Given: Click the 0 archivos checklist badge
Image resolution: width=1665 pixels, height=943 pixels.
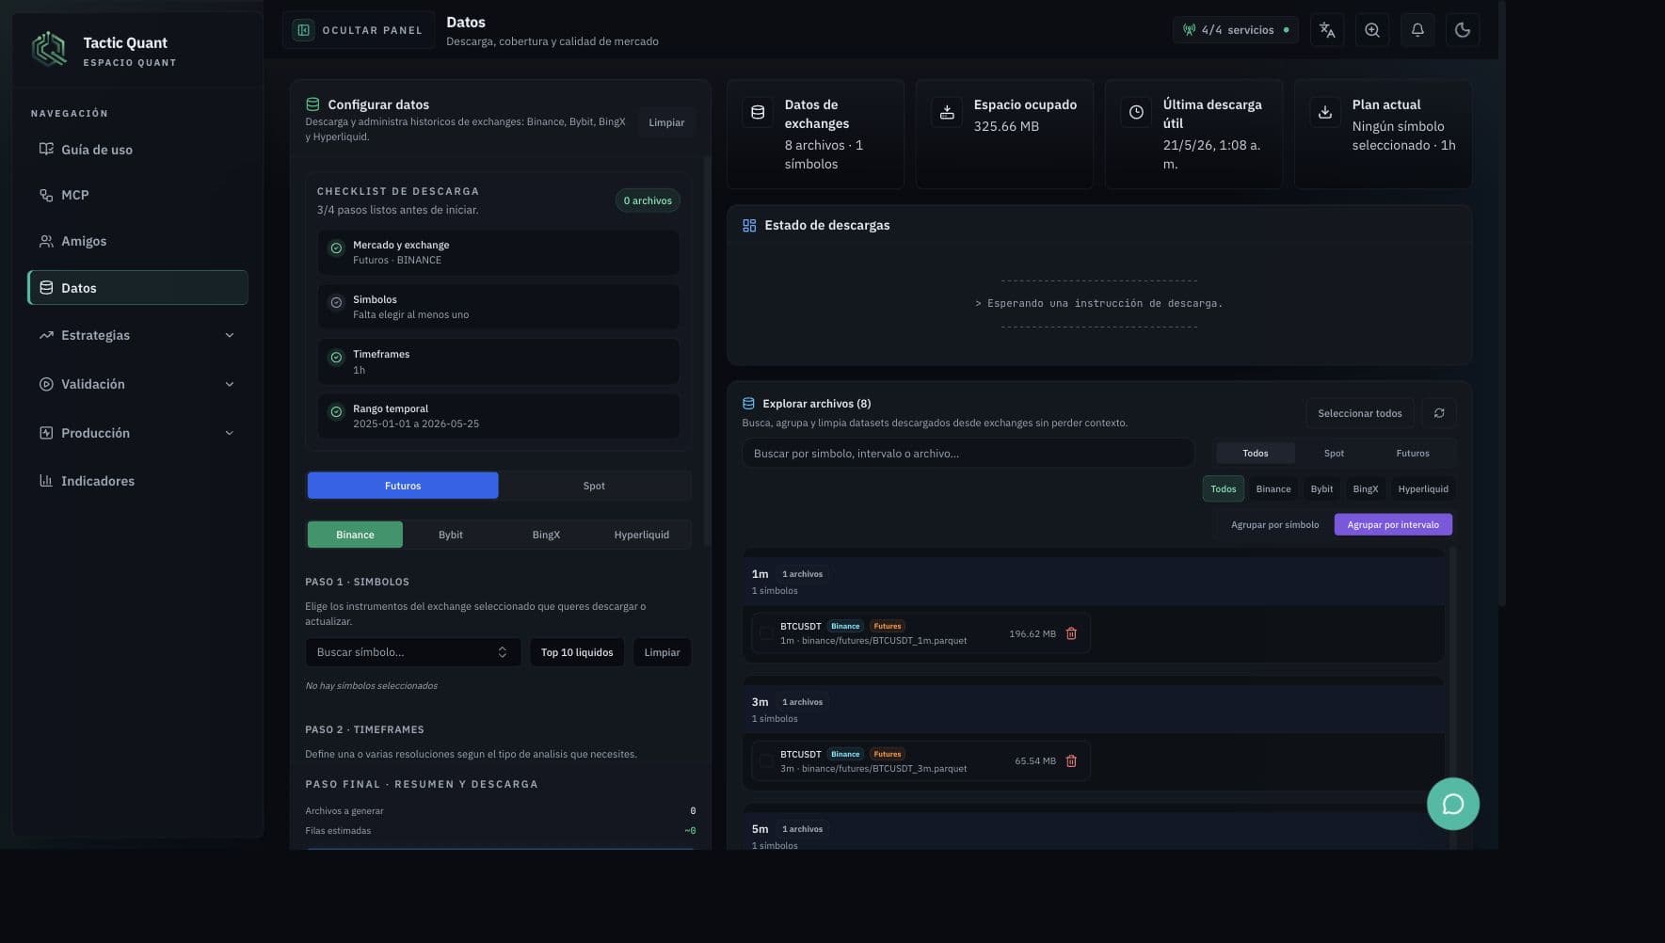Looking at the screenshot, I should click(x=648, y=200).
